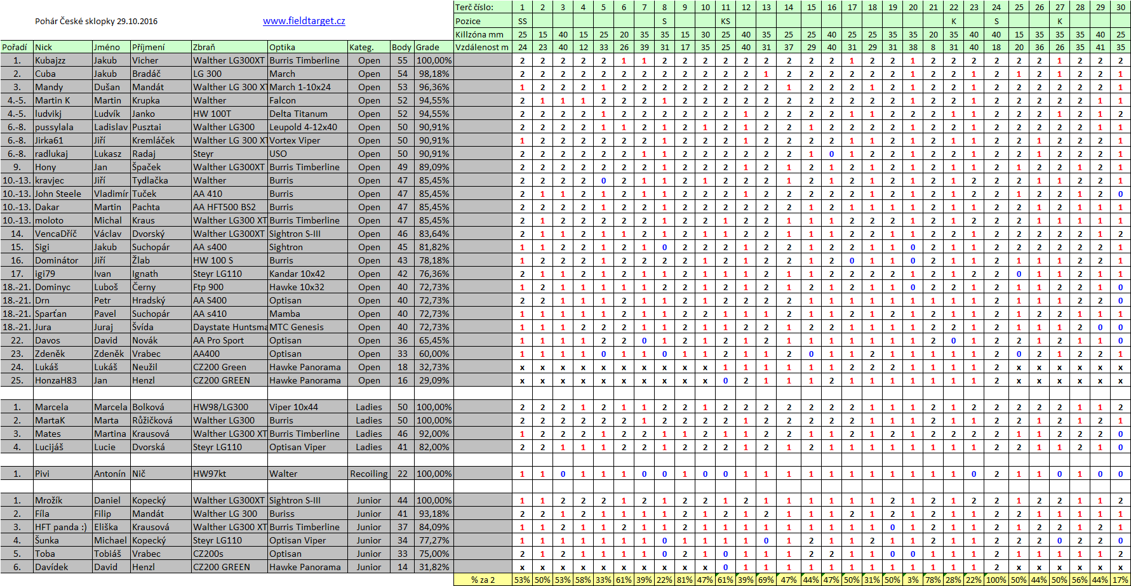Click the Daystate Huntsman weapon cell
This screenshot has height=586, width=1131.
point(229,327)
